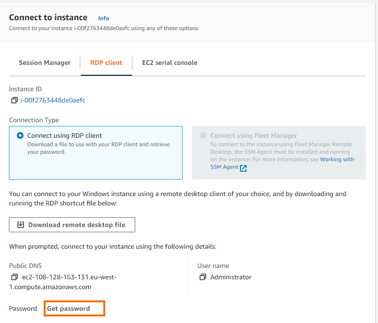The height and width of the screenshot is (323, 378).
Task: Click the Administrator user name text
Action: tap(231, 277)
